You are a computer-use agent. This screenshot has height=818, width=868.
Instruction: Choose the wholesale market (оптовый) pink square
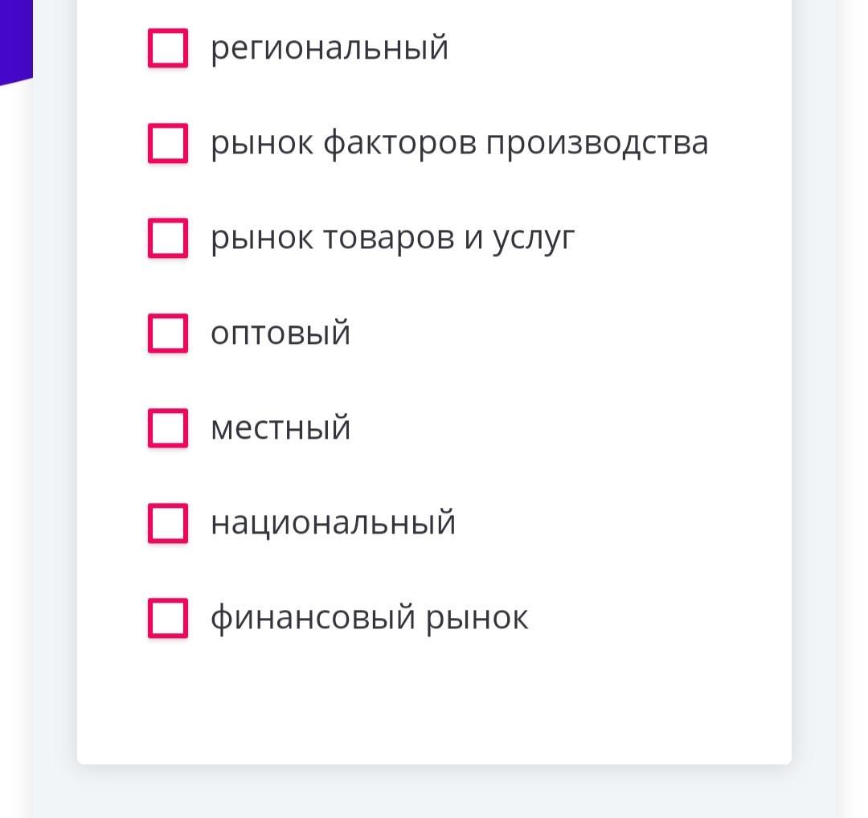pos(168,333)
